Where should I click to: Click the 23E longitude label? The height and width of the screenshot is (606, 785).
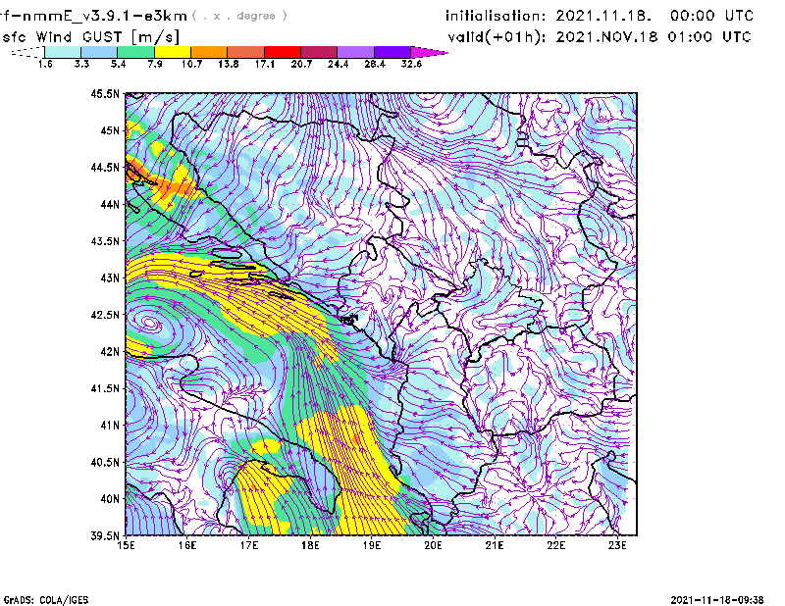pos(617,545)
